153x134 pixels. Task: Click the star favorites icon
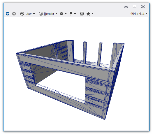(x=88, y=14)
